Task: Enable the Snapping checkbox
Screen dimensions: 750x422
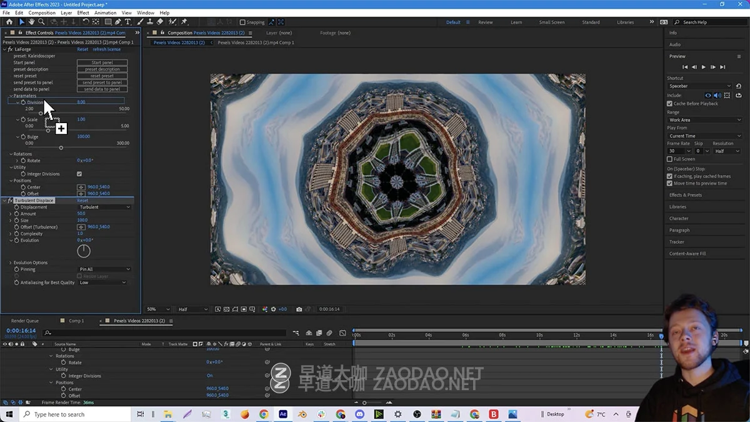Action: pyautogui.click(x=242, y=23)
